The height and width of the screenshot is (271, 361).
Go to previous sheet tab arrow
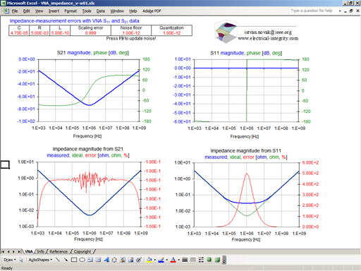pos(8,251)
